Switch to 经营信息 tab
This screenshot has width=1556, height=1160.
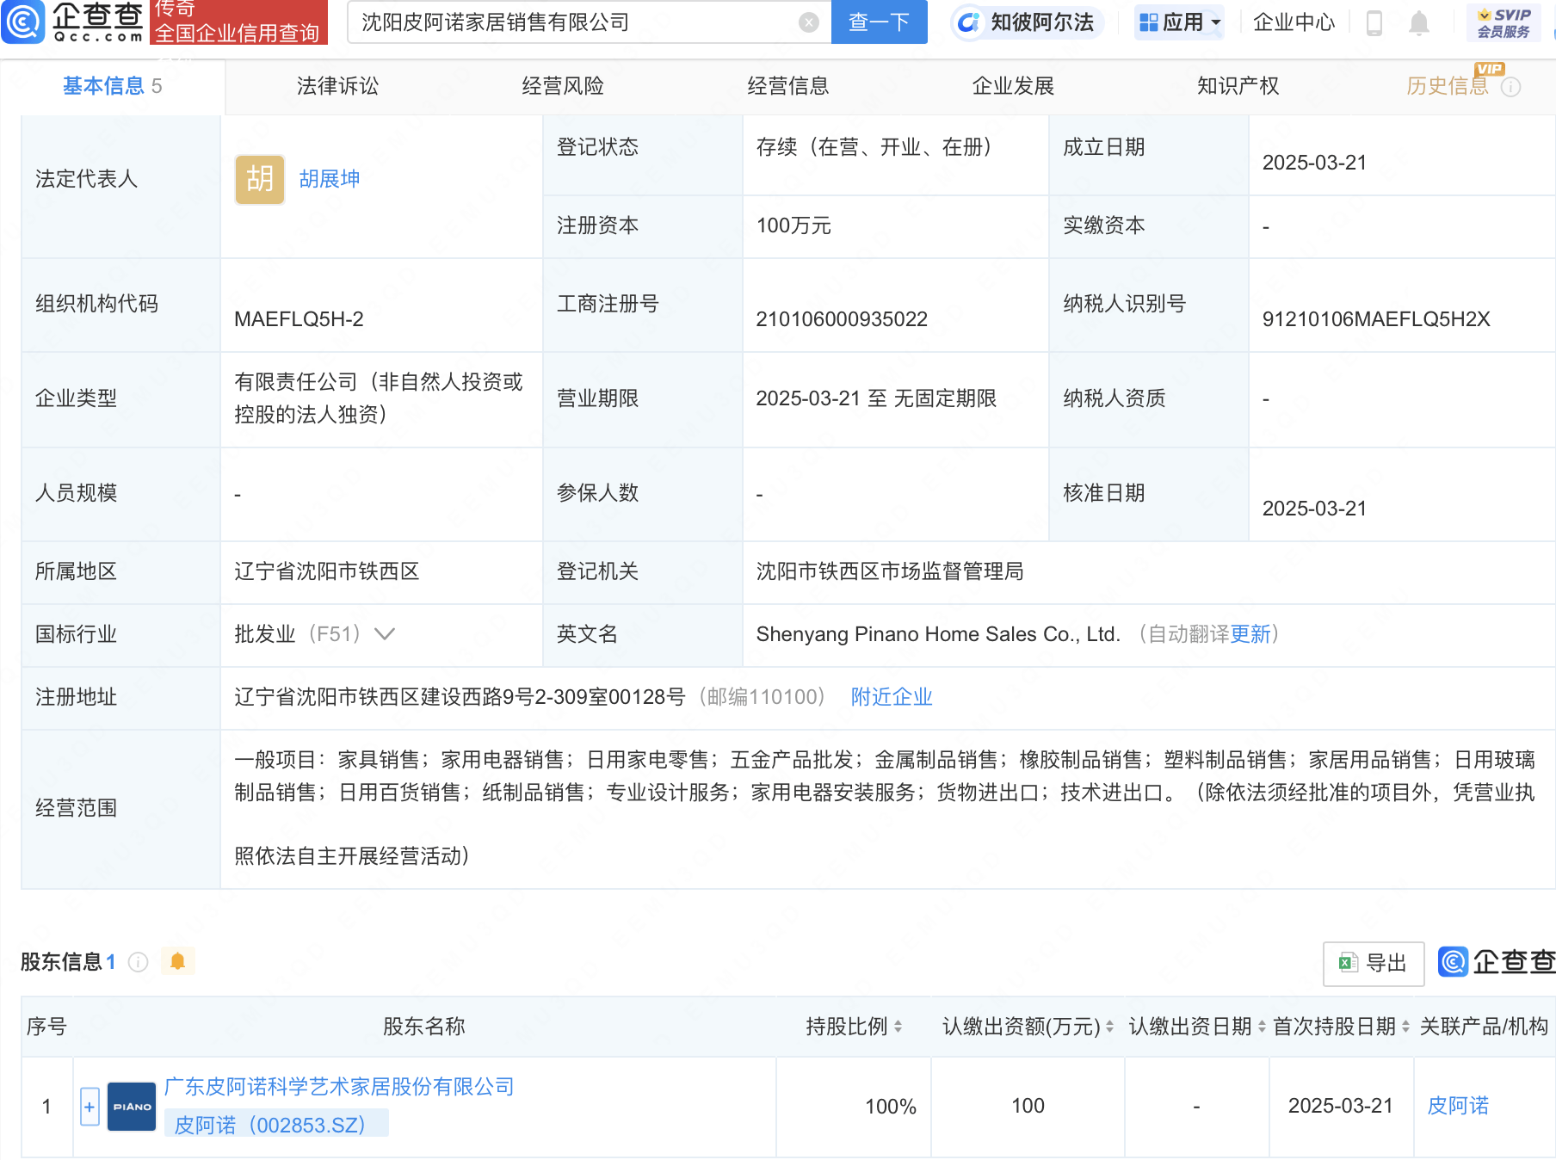coord(788,86)
